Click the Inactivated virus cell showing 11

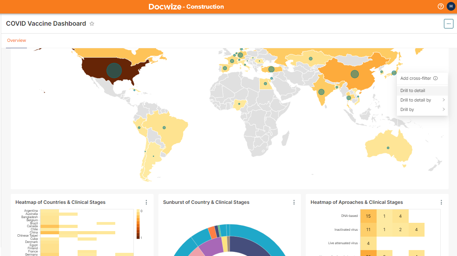368,230
